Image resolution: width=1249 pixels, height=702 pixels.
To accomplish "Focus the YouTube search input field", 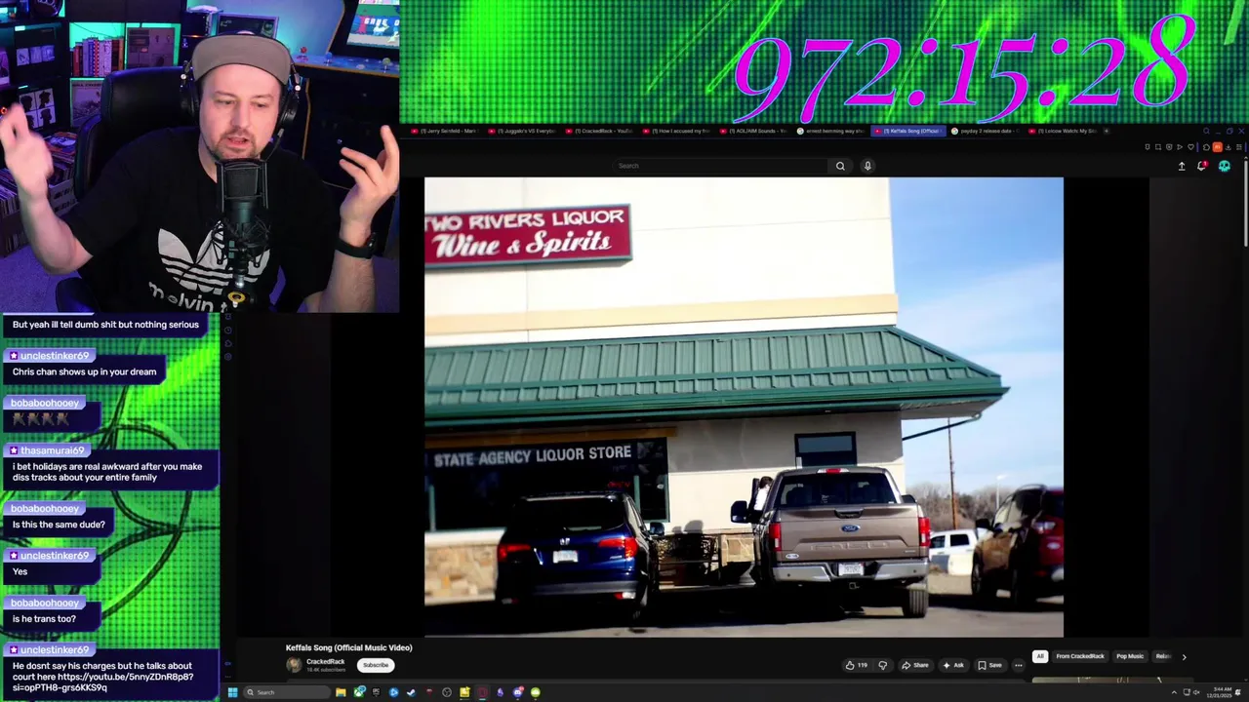I will pyautogui.click(x=722, y=166).
